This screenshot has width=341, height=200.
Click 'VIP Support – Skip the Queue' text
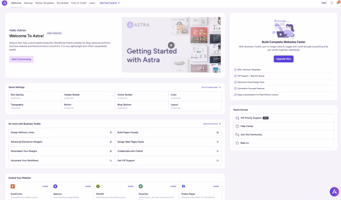(x=251, y=76)
